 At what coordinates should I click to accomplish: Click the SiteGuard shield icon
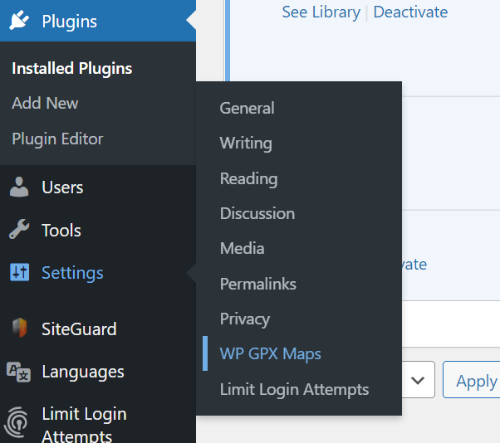click(x=20, y=328)
